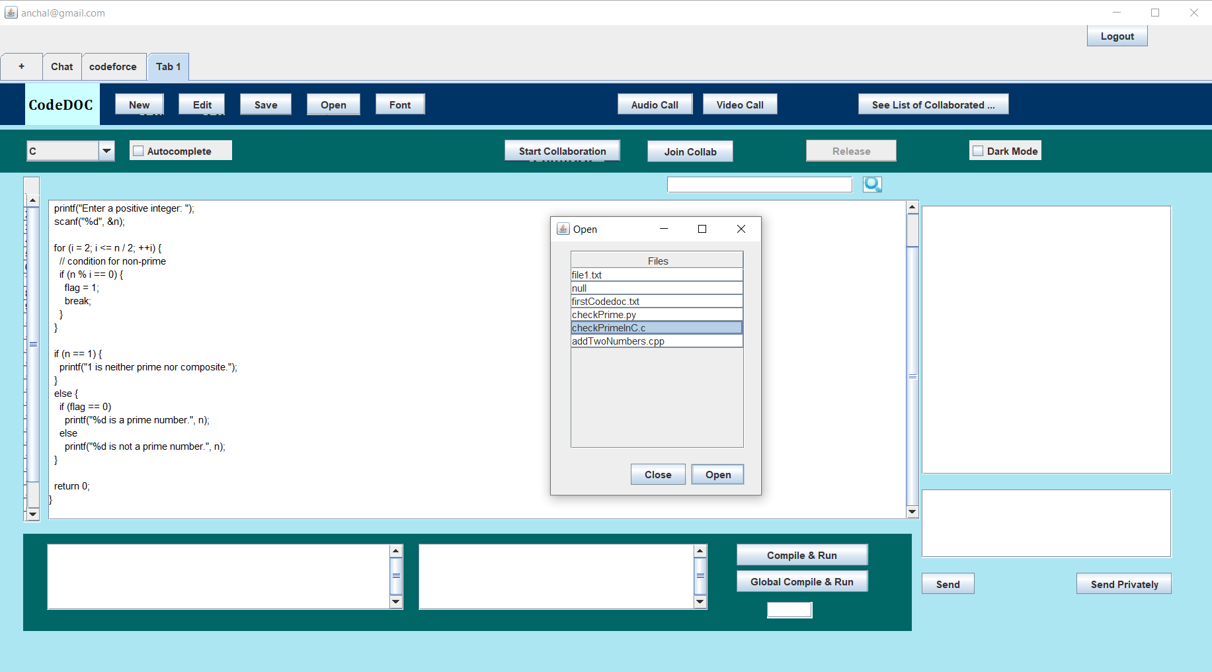Select addTwoNumbers.cpp in Files list
This screenshot has height=672, width=1212.
coord(657,341)
